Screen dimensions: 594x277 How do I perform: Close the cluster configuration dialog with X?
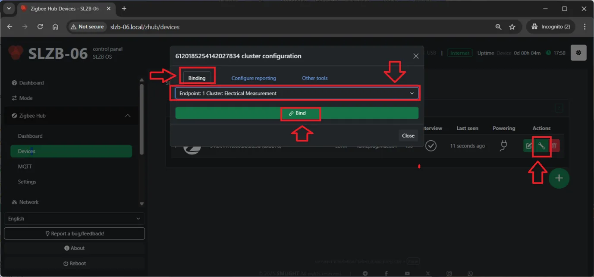(415, 56)
